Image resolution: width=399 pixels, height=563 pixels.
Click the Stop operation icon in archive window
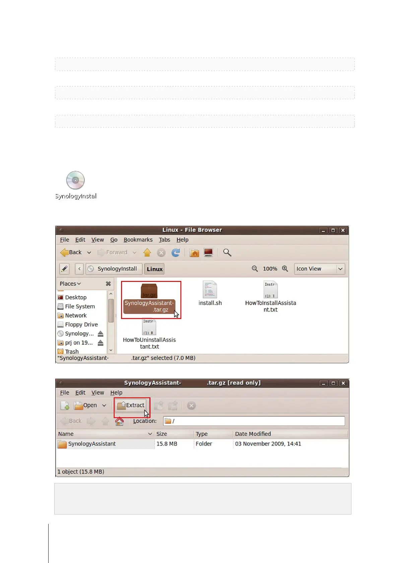click(x=191, y=406)
